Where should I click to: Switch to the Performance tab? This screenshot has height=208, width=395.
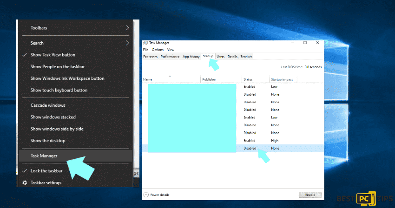(x=170, y=57)
